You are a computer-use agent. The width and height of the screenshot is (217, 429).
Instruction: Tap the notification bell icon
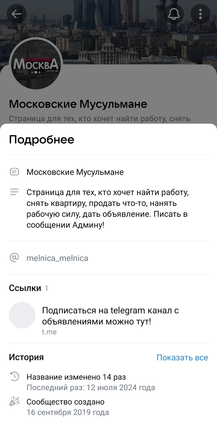(174, 14)
